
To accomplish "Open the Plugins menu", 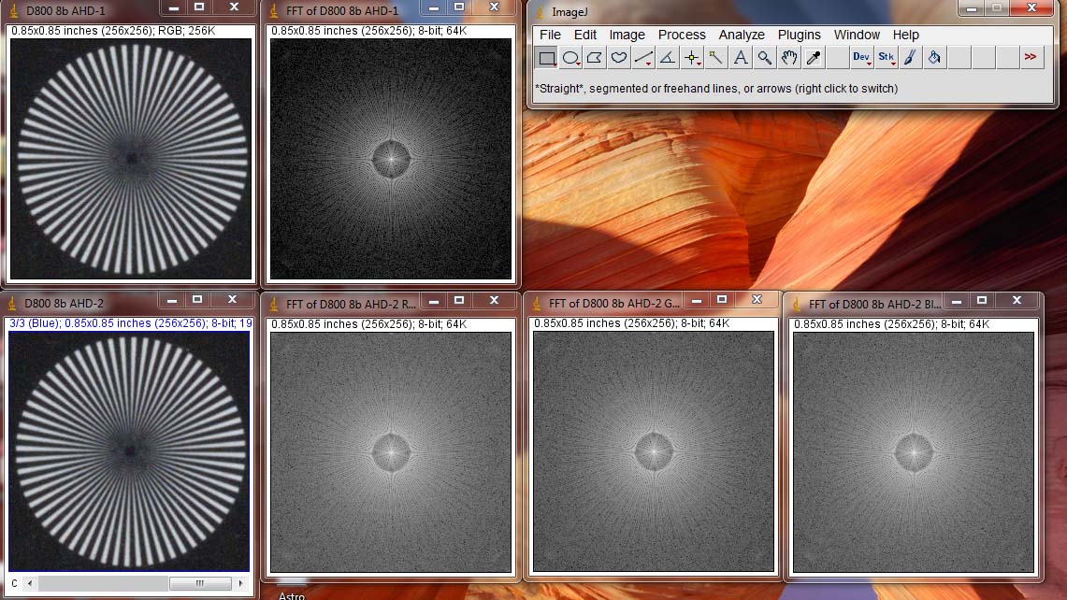I will click(799, 35).
